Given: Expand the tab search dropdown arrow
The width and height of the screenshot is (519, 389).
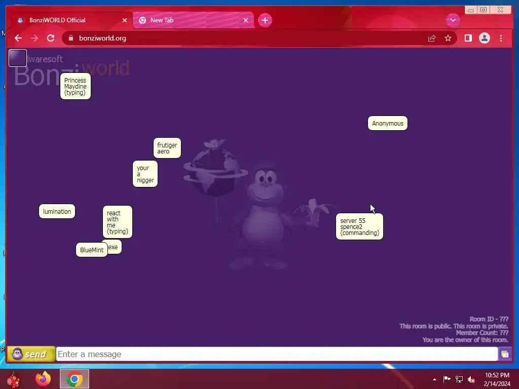Looking at the screenshot, I should point(453,20).
